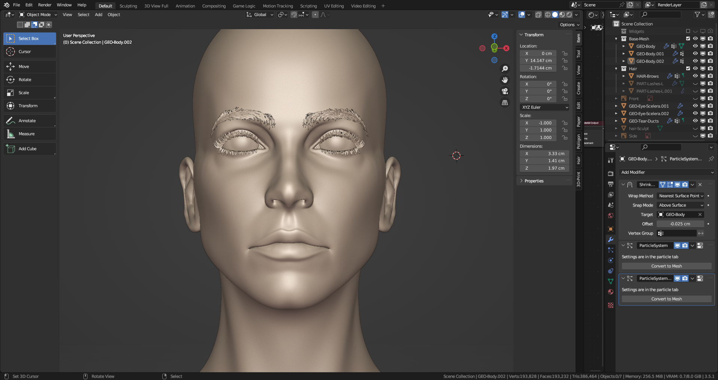
Task: Click the zoom magnifier viewport icon
Action: click(x=505, y=69)
